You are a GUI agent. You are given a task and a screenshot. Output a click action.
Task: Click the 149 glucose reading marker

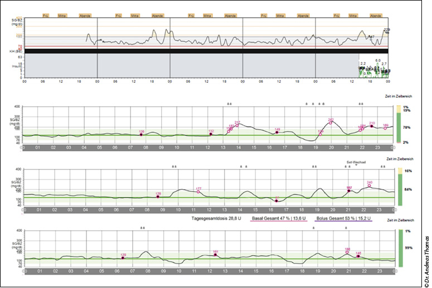click(276, 132)
